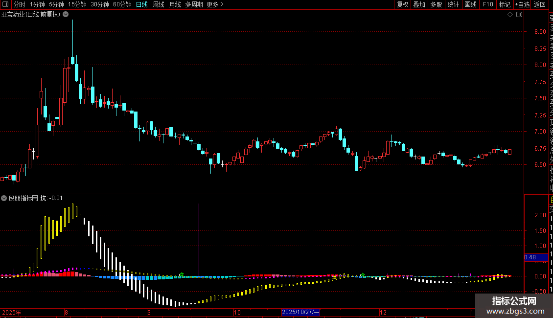The height and width of the screenshot is (318, 553).
Task: Click the month 12 label on date axis
Action: tap(383, 312)
